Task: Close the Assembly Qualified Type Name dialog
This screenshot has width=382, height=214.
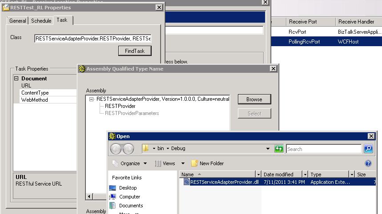Action: [x=273, y=69]
